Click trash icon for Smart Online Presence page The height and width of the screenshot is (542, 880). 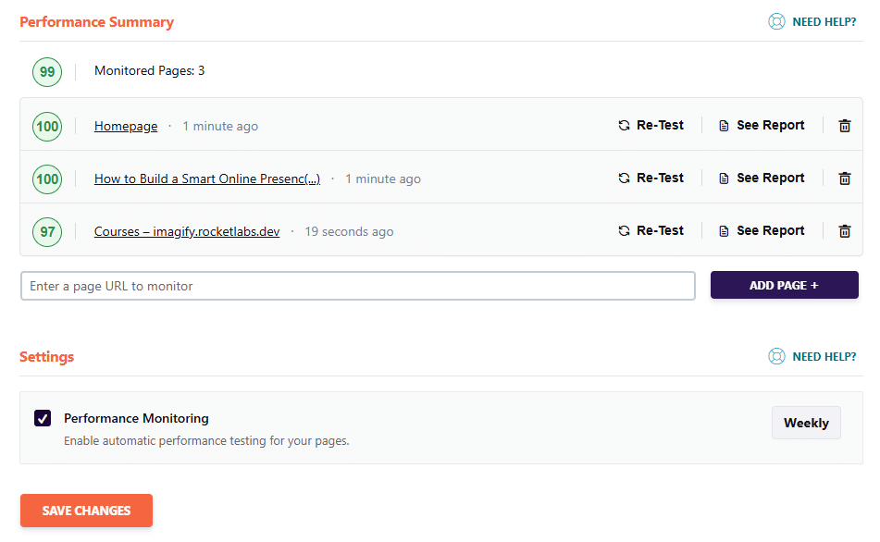844,179
